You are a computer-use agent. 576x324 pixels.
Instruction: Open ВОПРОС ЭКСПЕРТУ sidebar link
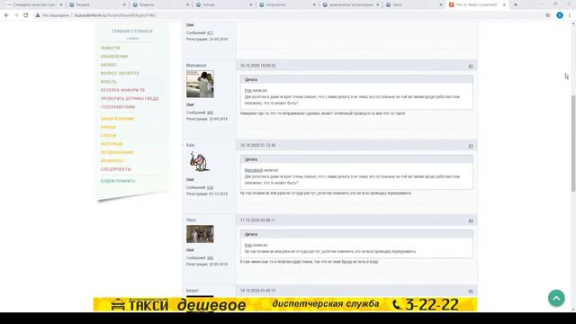pyautogui.click(x=120, y=74)
